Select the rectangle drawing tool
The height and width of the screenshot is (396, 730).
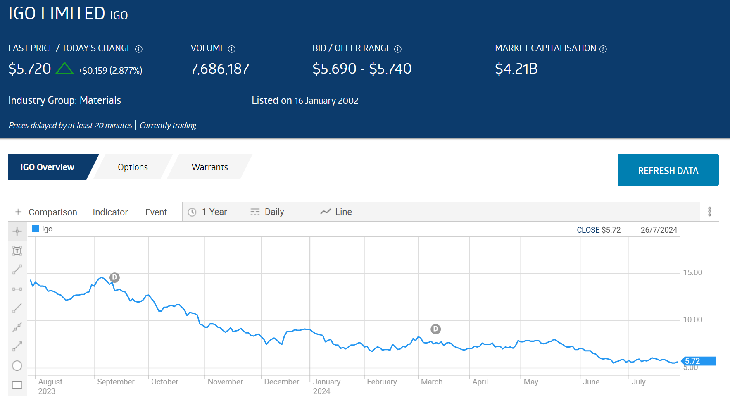[17, 385]
